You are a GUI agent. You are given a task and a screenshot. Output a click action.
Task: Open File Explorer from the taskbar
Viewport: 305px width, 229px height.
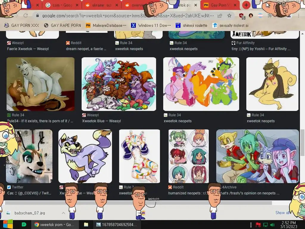(86, 225)
